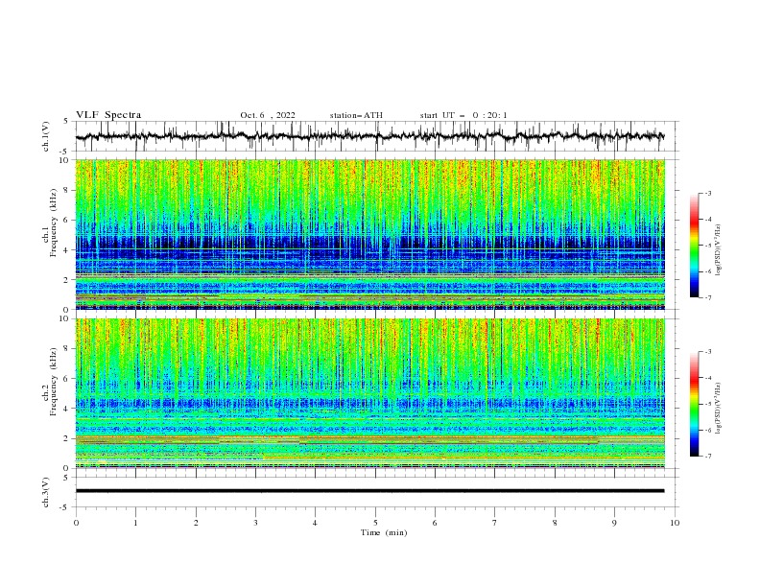Click the ch.2 spectrogram panel
Image resolution: width=760 pixels, height=587 pixels.
click(369, 393)
